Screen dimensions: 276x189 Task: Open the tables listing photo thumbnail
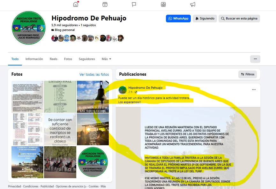click(27, 129)
